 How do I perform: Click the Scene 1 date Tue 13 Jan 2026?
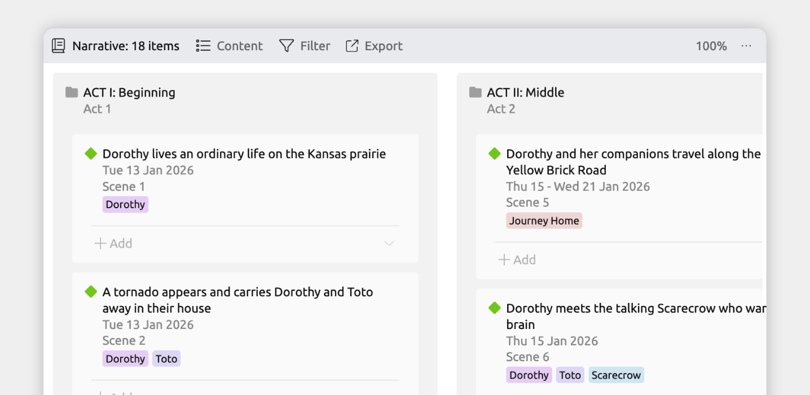(148, 170)
